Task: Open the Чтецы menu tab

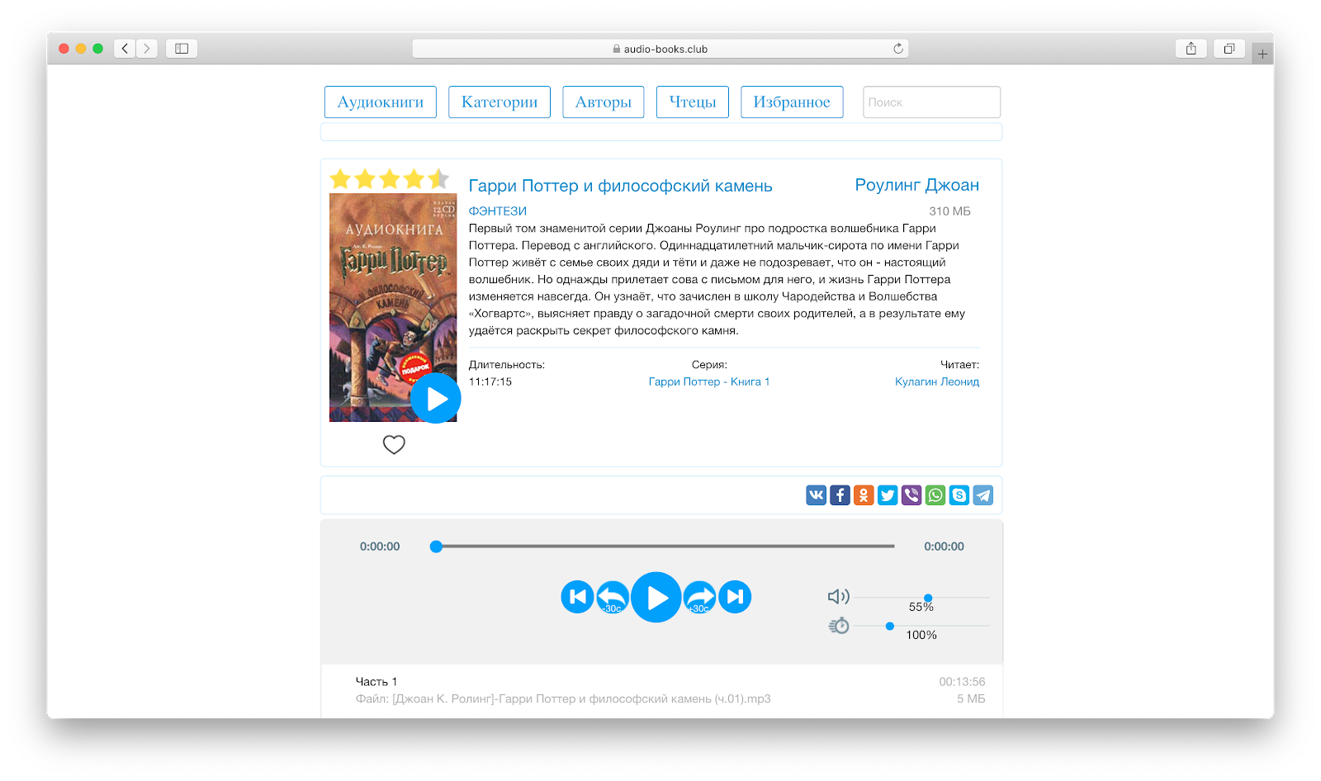Action: click(x=693, y=102)
